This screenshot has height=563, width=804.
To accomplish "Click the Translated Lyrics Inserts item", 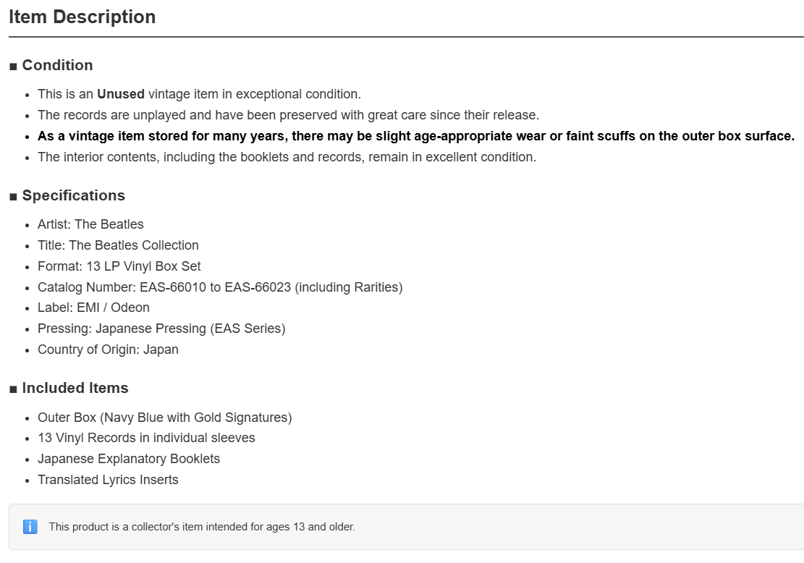I will point(108,480).
